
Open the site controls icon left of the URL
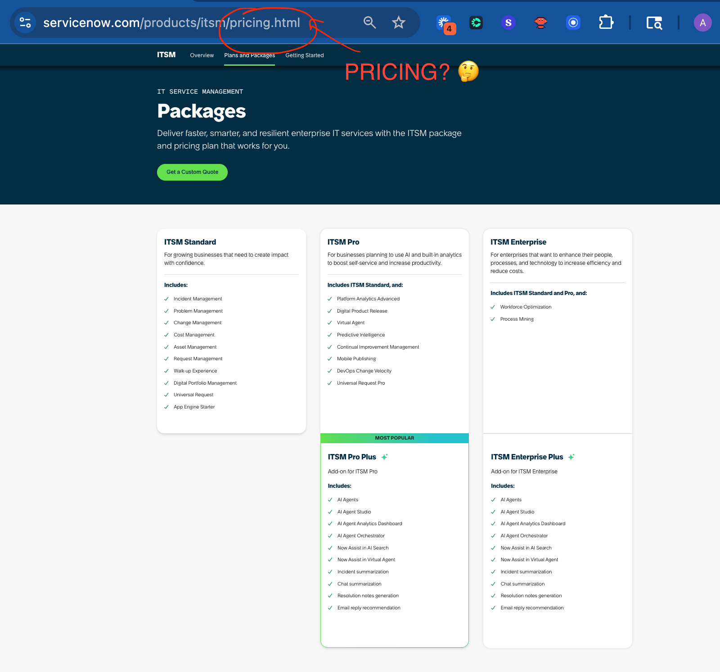(25, 22)
